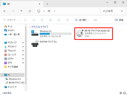
Task: Click the Paste clipboard icon
Action: click(42, 20)
